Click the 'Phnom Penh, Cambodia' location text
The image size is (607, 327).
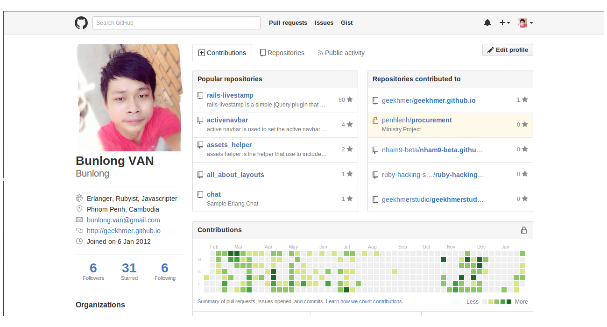(x=123, y=209)
